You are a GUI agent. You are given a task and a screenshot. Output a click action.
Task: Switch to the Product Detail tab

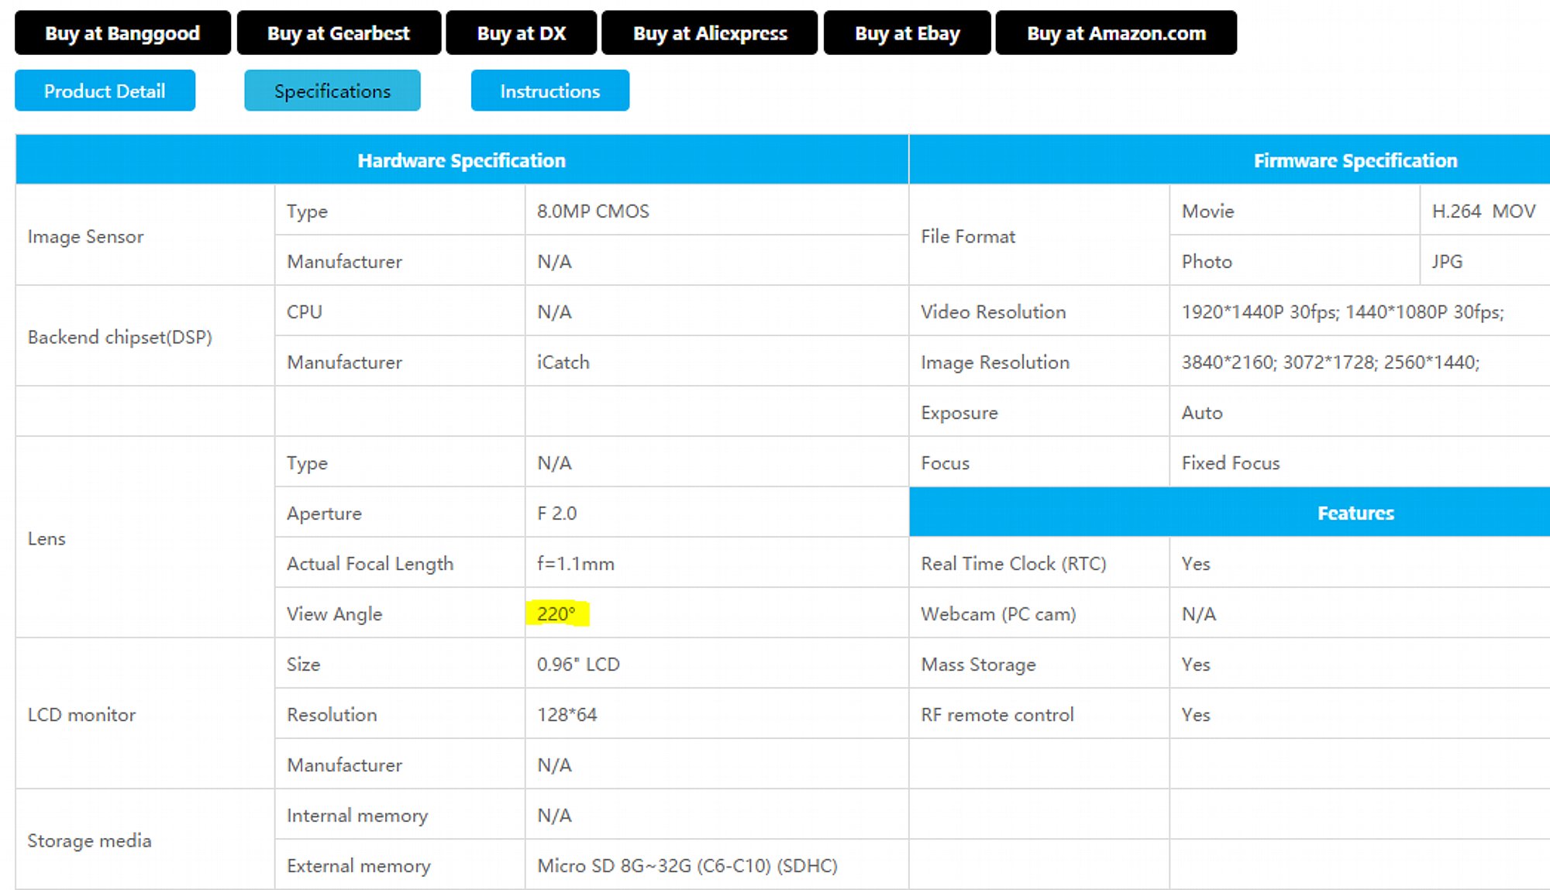pyautogui.click(x=105, y=91)
